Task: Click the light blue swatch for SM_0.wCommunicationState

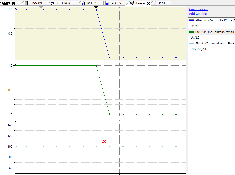Action: click(x=191, y=43)
